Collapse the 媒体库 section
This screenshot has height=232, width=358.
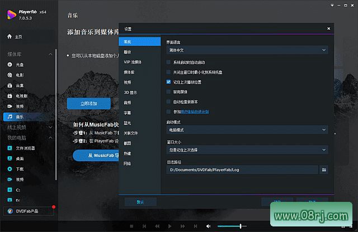(x=50, y=54)
